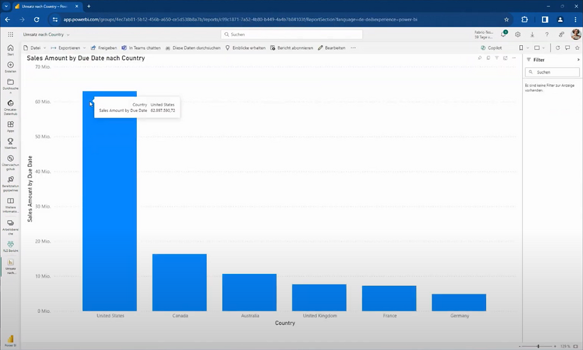
Task: Open more options on the chart visual
Action: tap(514, 58)
